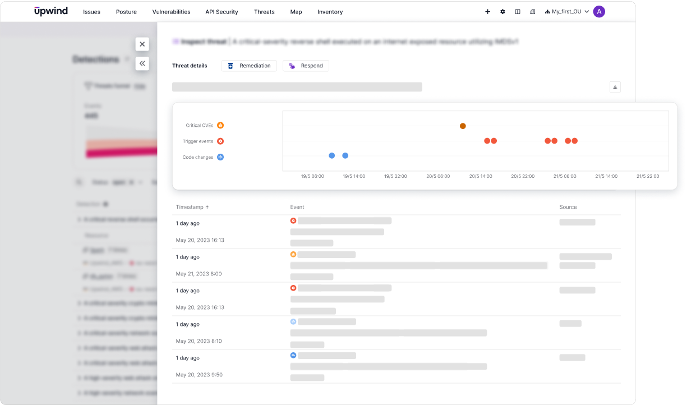Open the Vulnerabilities menu

(x=171, y=12)
